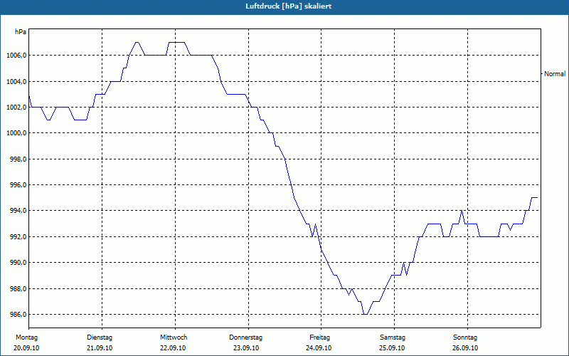Click the 'Sonntag' day label
The width and height of the screenshot is (569, 356).
click(465, 337)
